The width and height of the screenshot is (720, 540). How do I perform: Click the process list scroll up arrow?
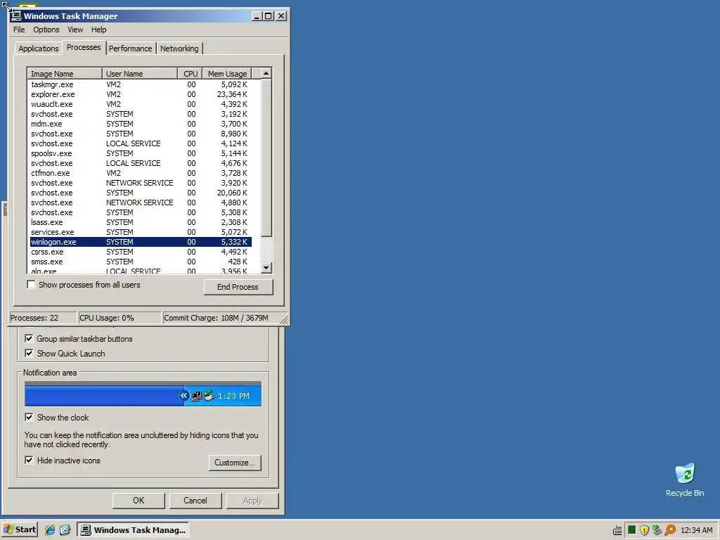point(266,73)
